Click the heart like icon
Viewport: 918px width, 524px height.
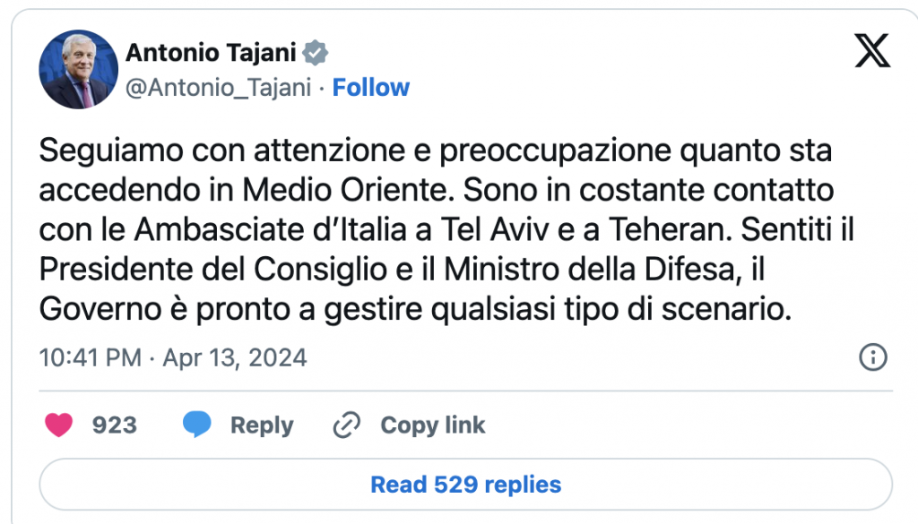point(59,425)
